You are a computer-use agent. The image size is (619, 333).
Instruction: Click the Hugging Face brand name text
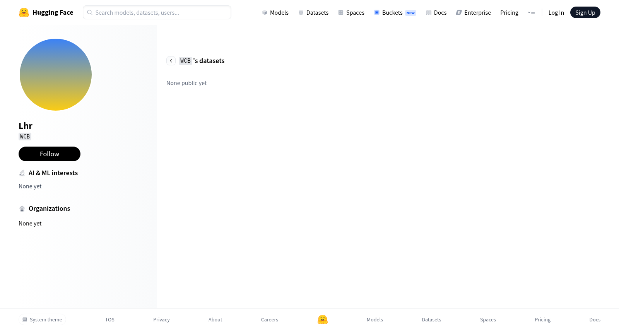pyautogui.click(x=53, y=12)
